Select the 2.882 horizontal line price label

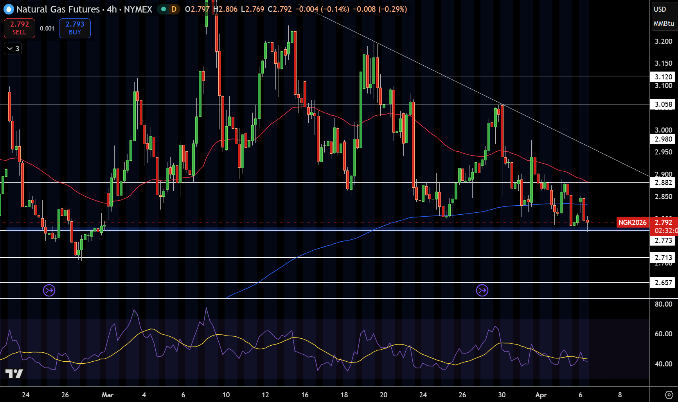[x=663, y=183]
